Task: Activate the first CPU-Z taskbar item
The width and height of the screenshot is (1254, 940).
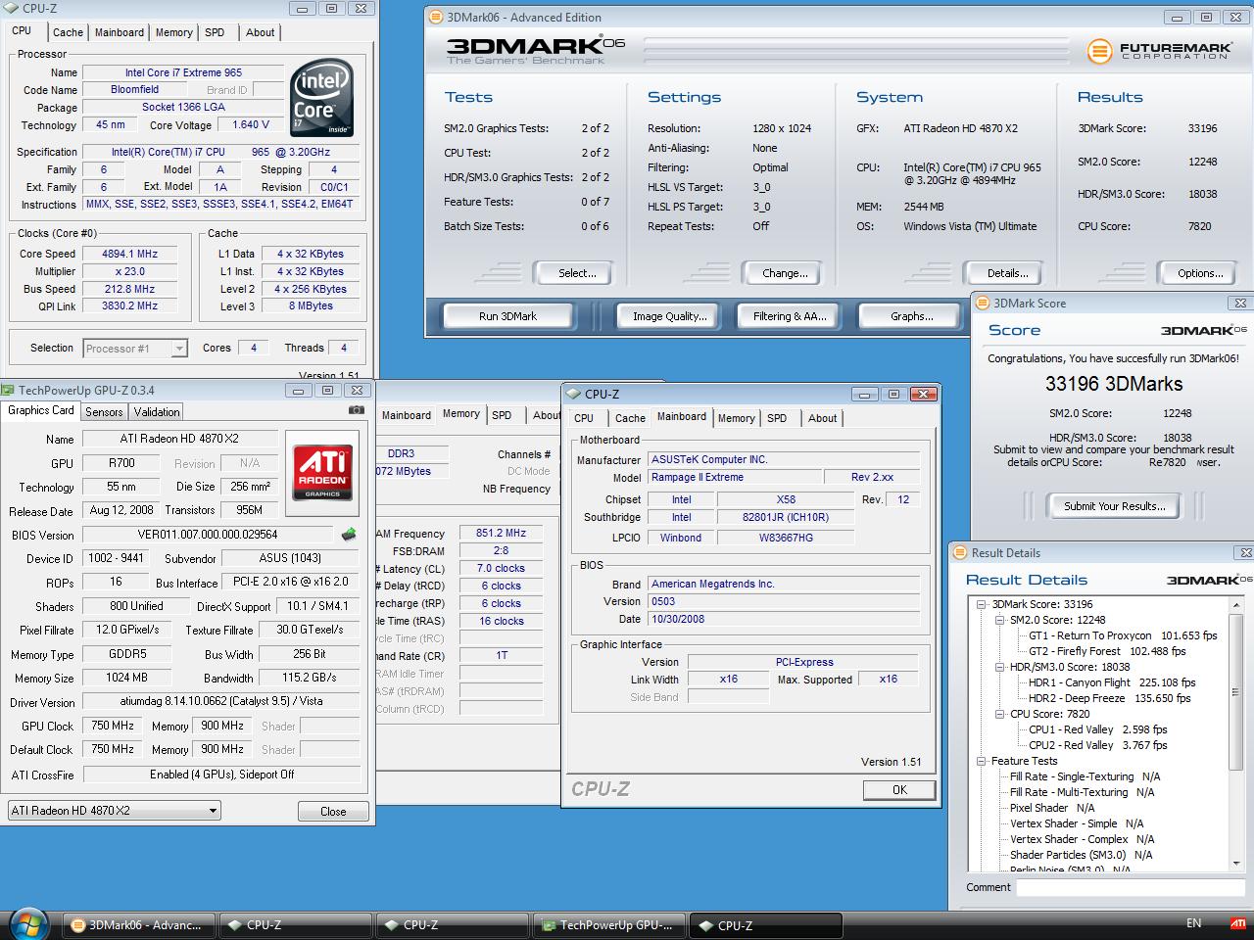Action: (294, 924)
